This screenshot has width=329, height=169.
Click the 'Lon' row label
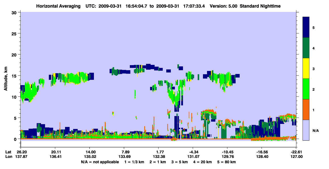(x=9, y=157)
